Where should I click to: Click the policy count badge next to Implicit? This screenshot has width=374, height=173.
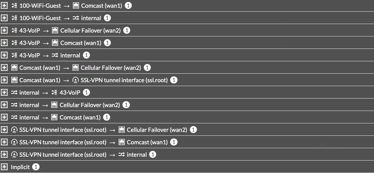[x=36, y=167]
